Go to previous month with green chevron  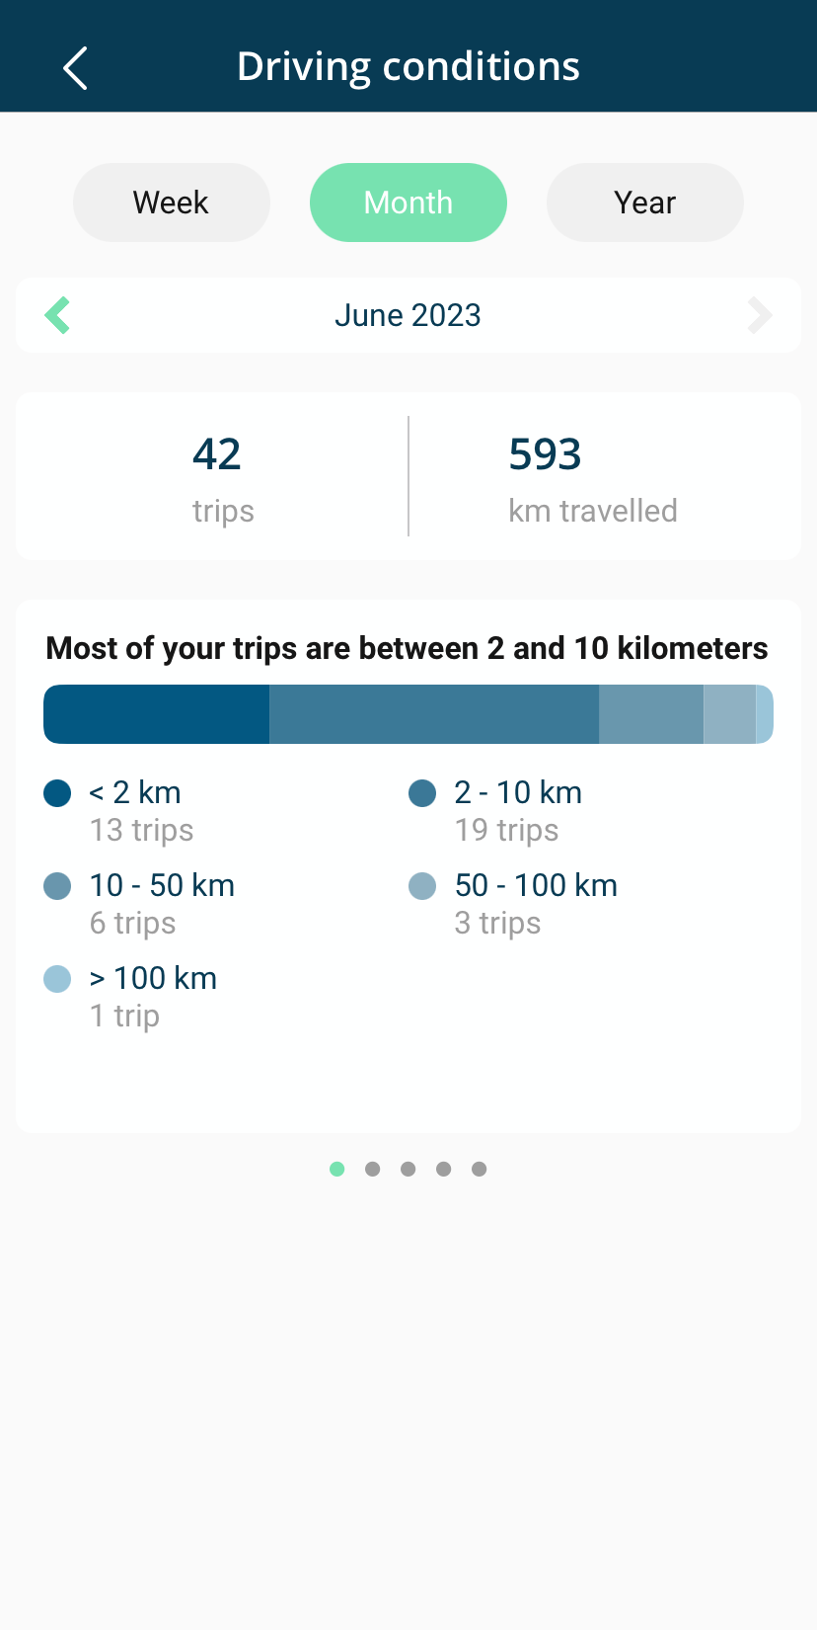[58, 315]
